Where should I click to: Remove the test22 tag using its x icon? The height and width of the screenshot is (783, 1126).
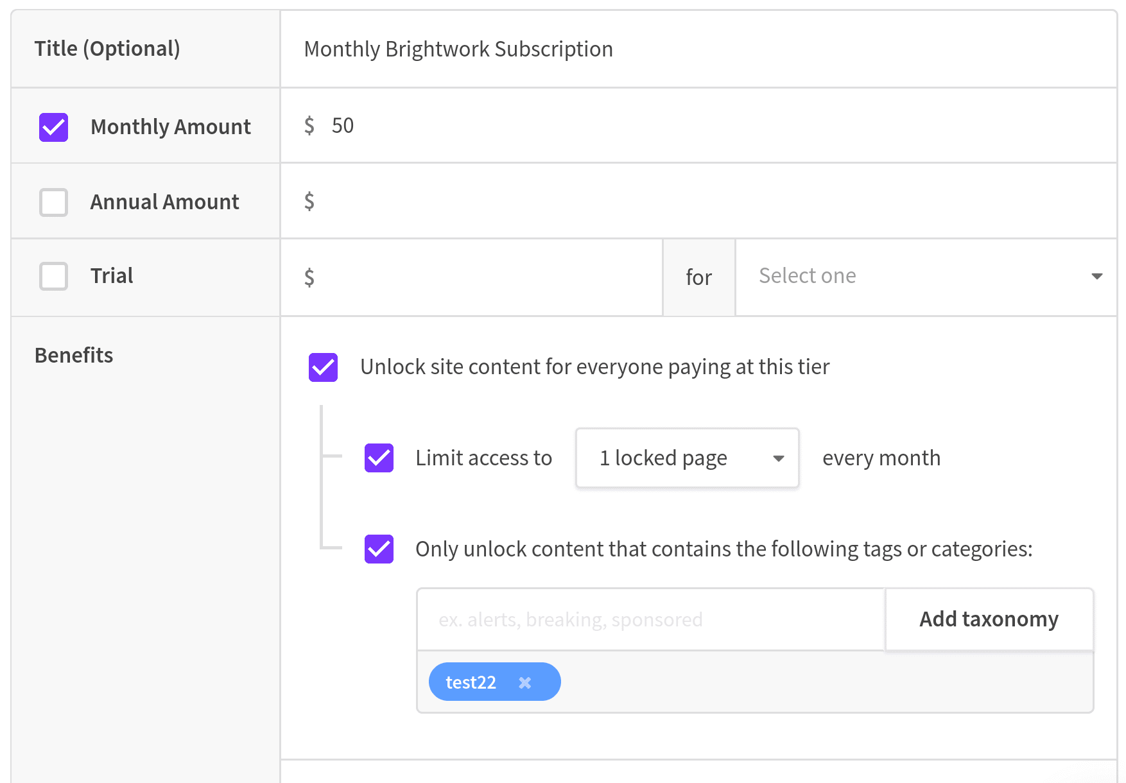525,683
